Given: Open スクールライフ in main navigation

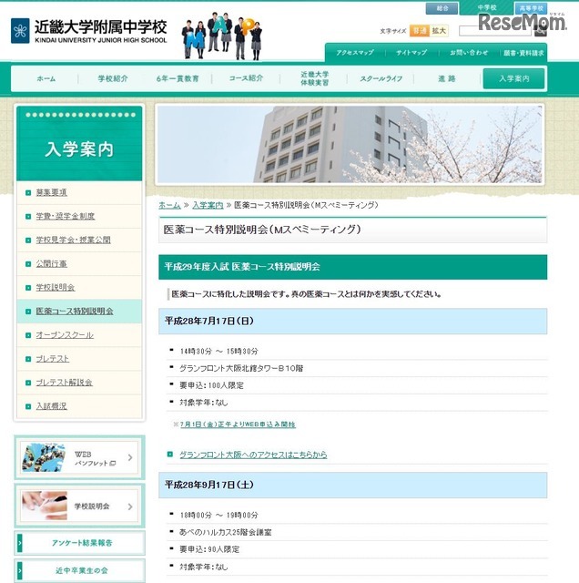Looking at the screenshot, I should point(381,79).
